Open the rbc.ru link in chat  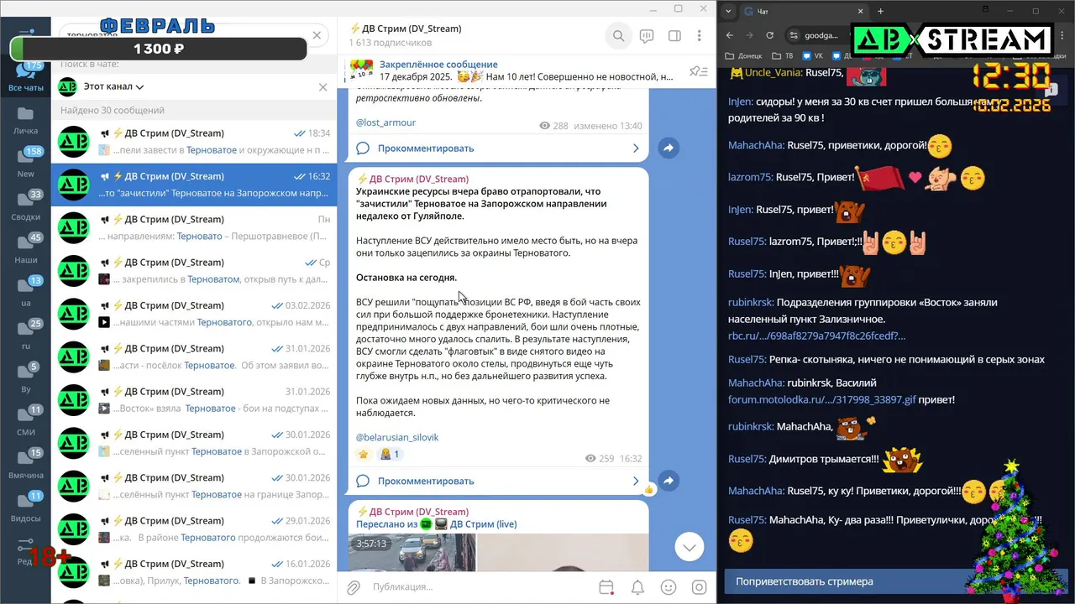[x=816, y=336]
